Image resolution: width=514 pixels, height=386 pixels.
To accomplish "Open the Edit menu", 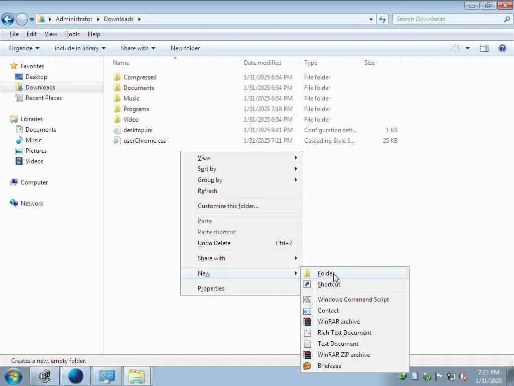I will point(32,34).
